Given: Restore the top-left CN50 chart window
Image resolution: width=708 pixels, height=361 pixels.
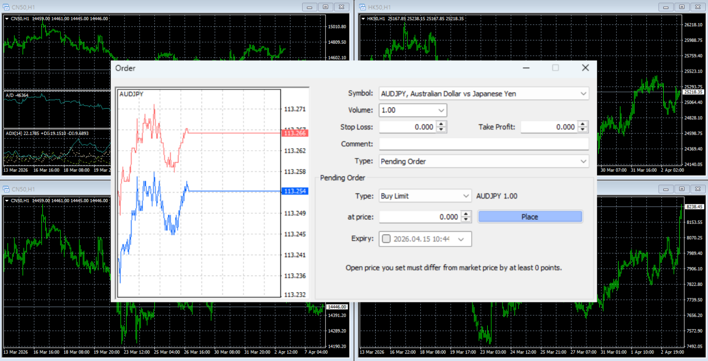Looking at the screenshot, I should pyautogui.click(x=325, y=7).
